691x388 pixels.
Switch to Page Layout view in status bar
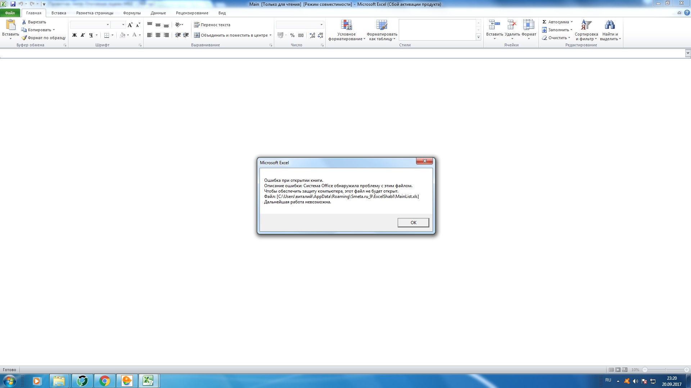(x=618, y=370)
